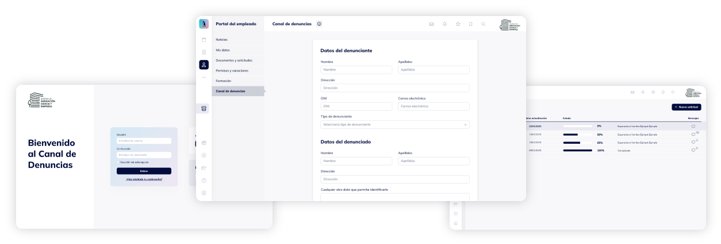721x244 pixels.
Task: Click the notifications bell in Canal de denuncias header
Action: (x=444, y=24)
